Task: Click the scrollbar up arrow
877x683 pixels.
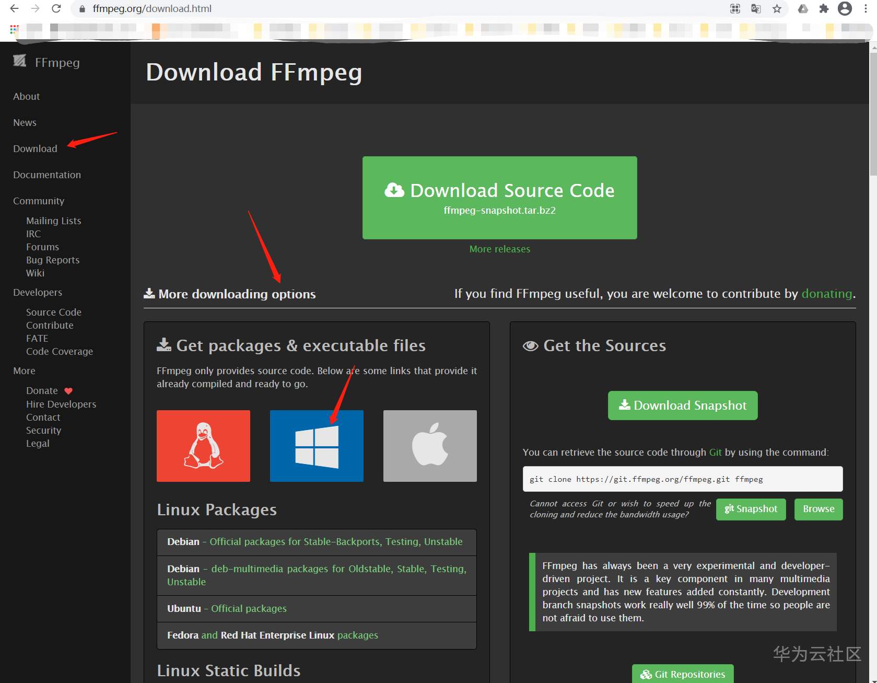Action: pyautogui.click(x=873, y=47)
